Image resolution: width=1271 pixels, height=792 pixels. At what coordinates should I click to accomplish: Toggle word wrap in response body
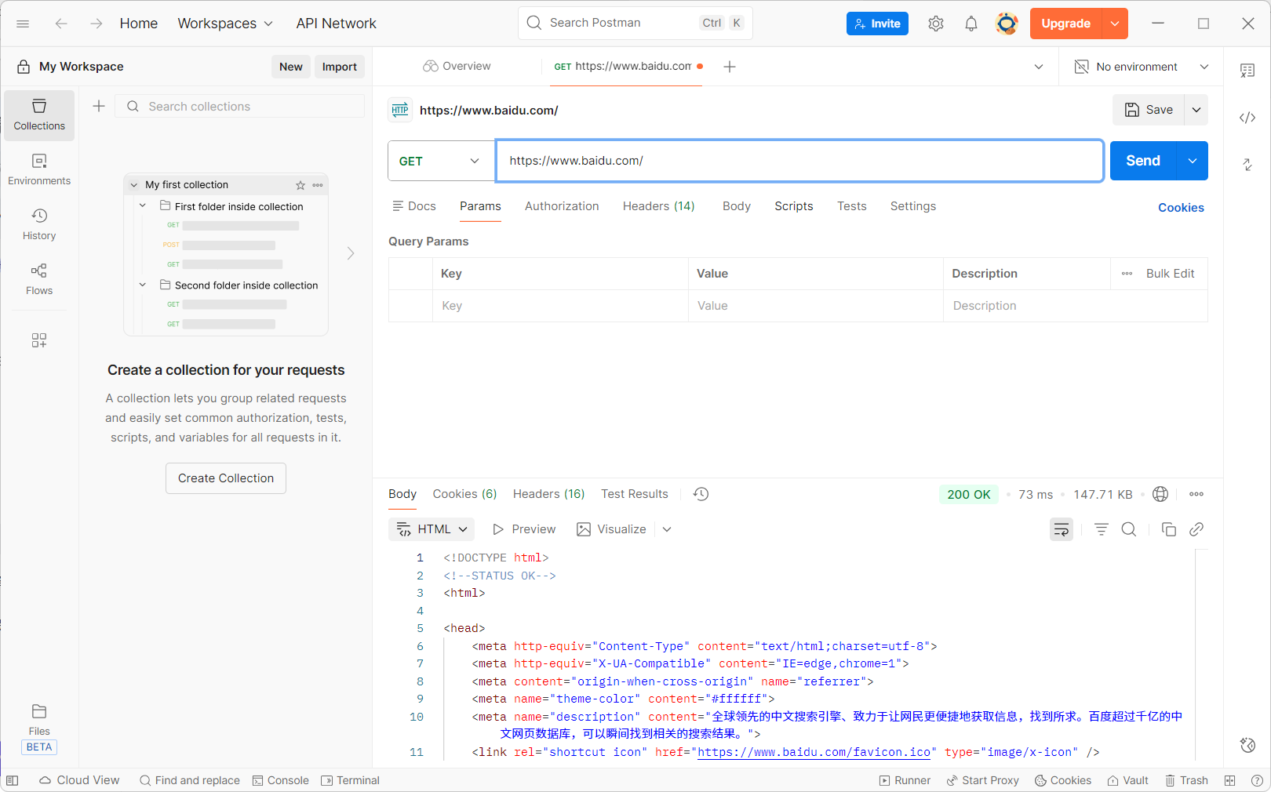click(x=1062, y=529)
